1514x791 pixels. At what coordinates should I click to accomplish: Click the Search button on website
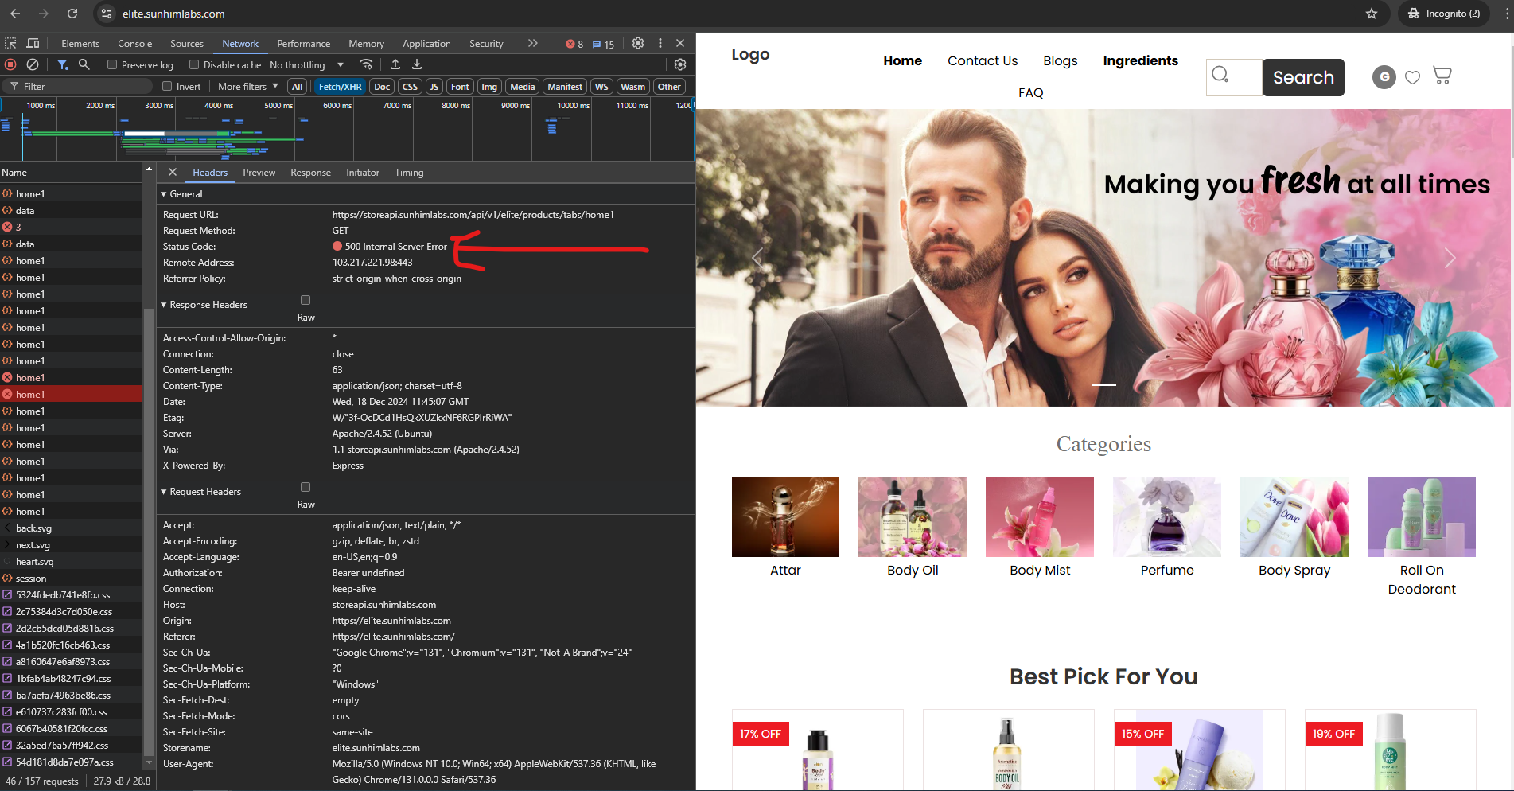[1303, 77]
